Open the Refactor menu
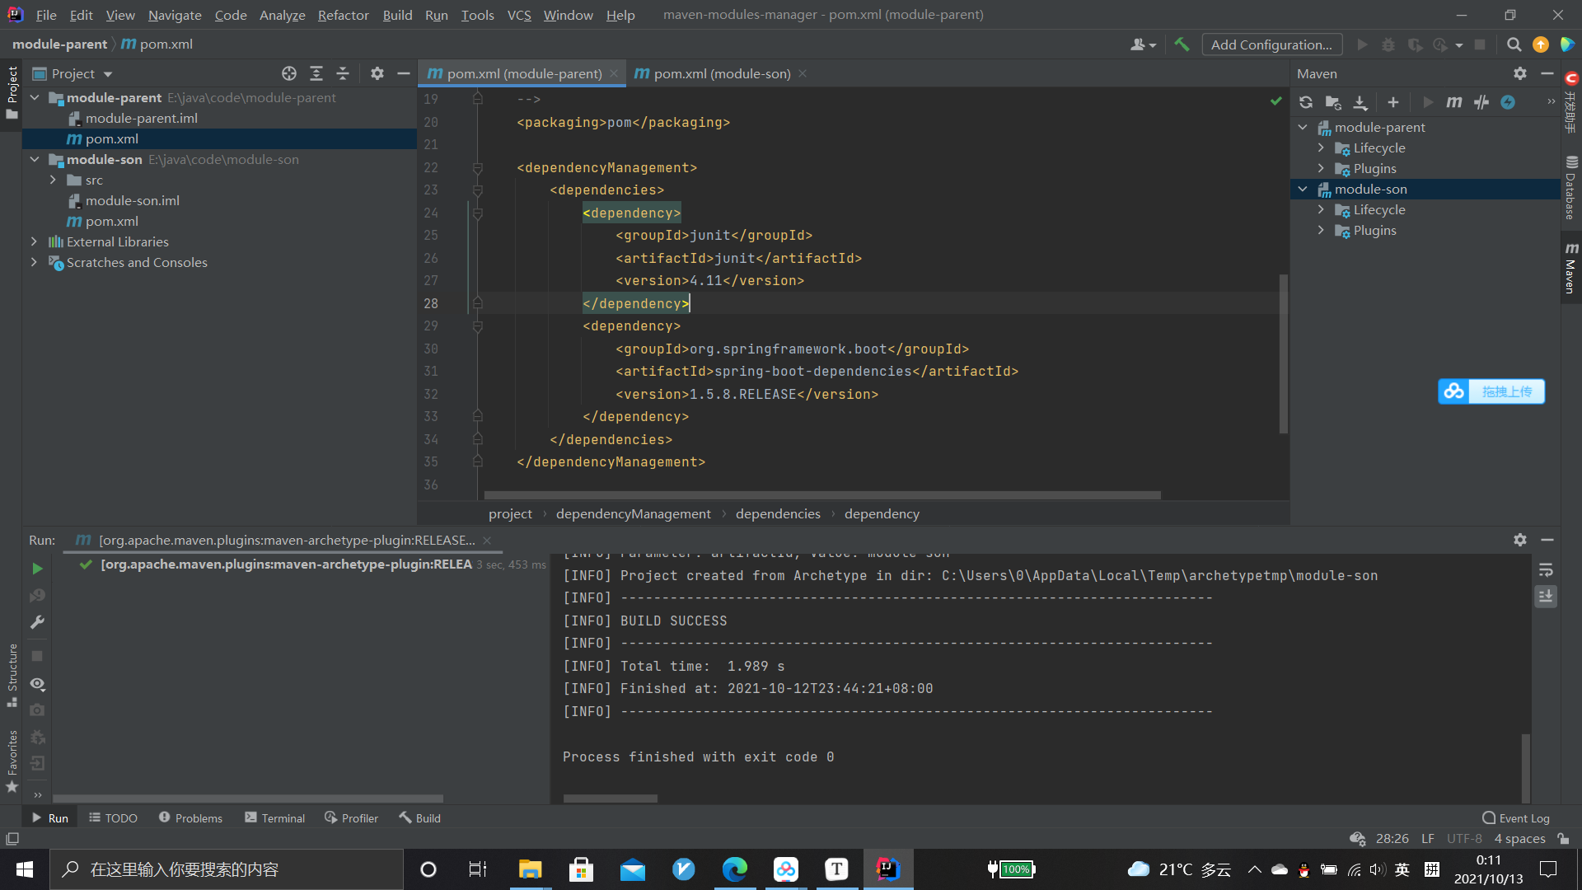 pos(343,15)
